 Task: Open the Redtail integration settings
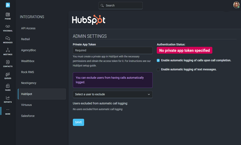tap(25, 39)
